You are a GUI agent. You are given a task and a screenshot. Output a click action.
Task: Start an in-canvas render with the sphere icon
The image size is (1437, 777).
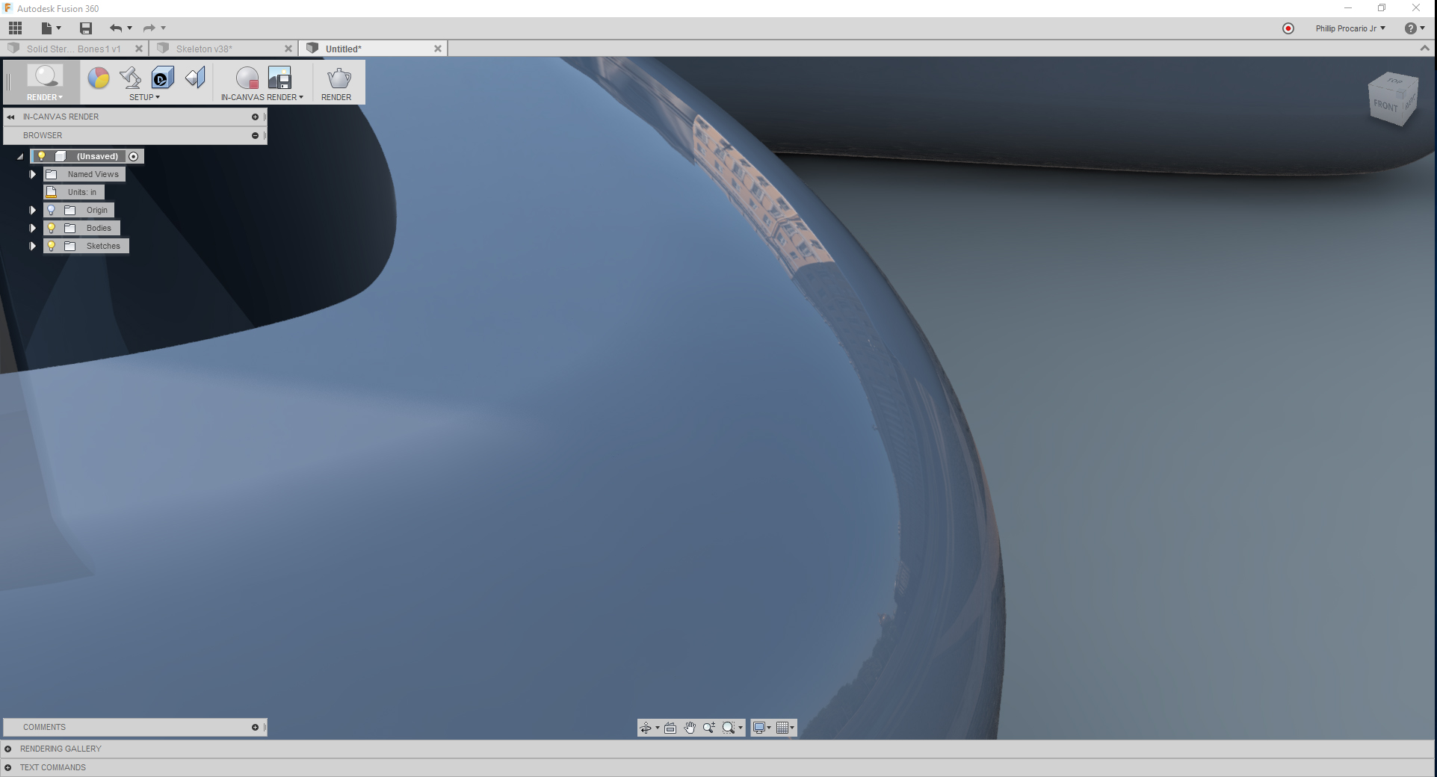point(247,78)
